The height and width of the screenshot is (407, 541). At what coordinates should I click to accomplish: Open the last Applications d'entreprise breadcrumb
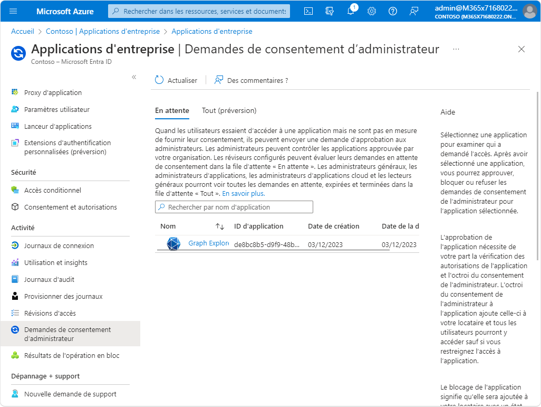click(212, 31)
